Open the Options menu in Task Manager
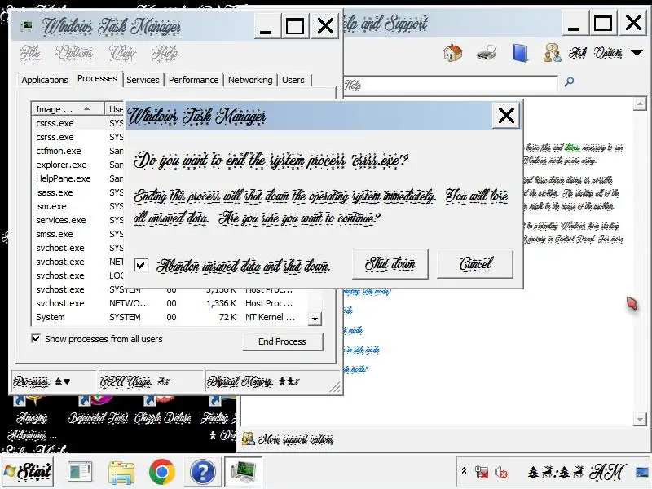Image resolution: width=652 pixels, height=489 pixels. tap(74, 53)
